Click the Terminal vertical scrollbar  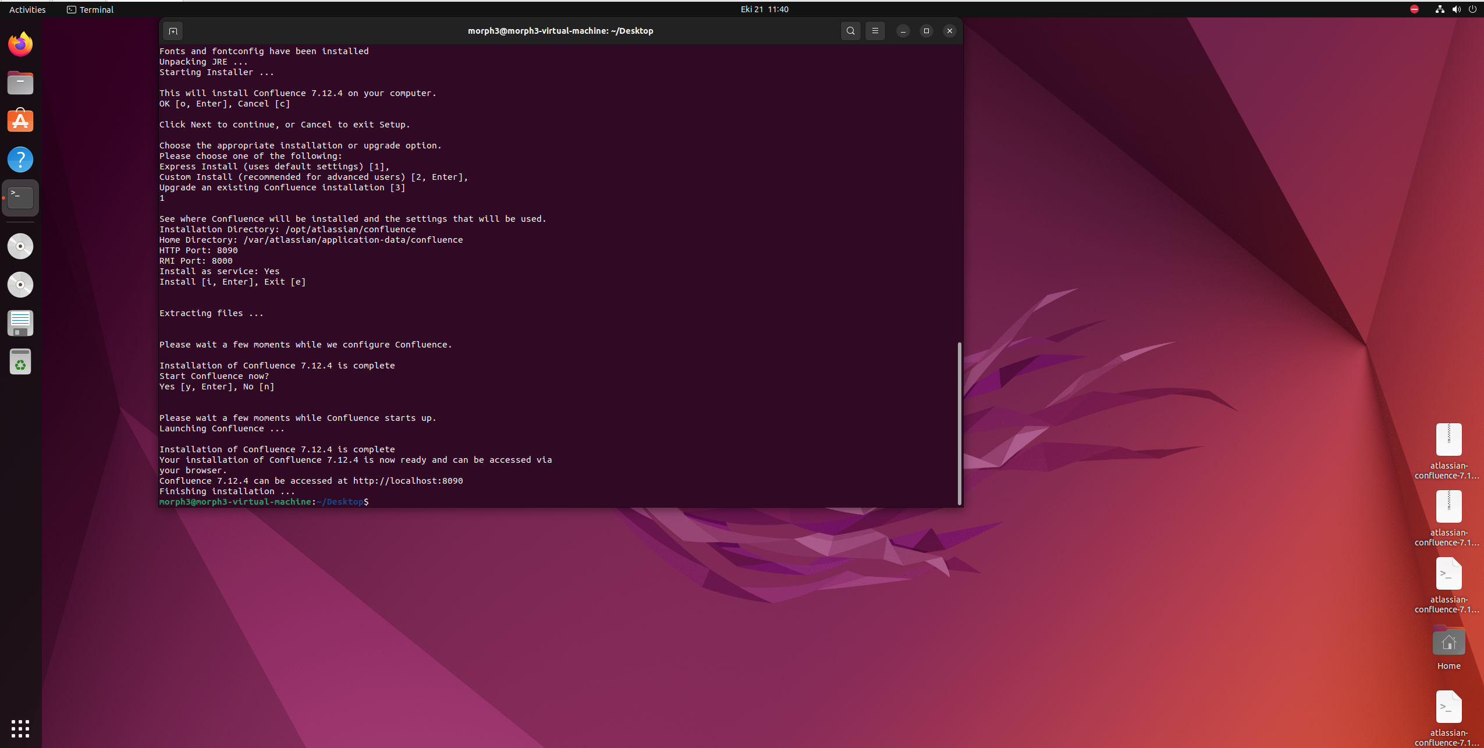coord(959,423)
